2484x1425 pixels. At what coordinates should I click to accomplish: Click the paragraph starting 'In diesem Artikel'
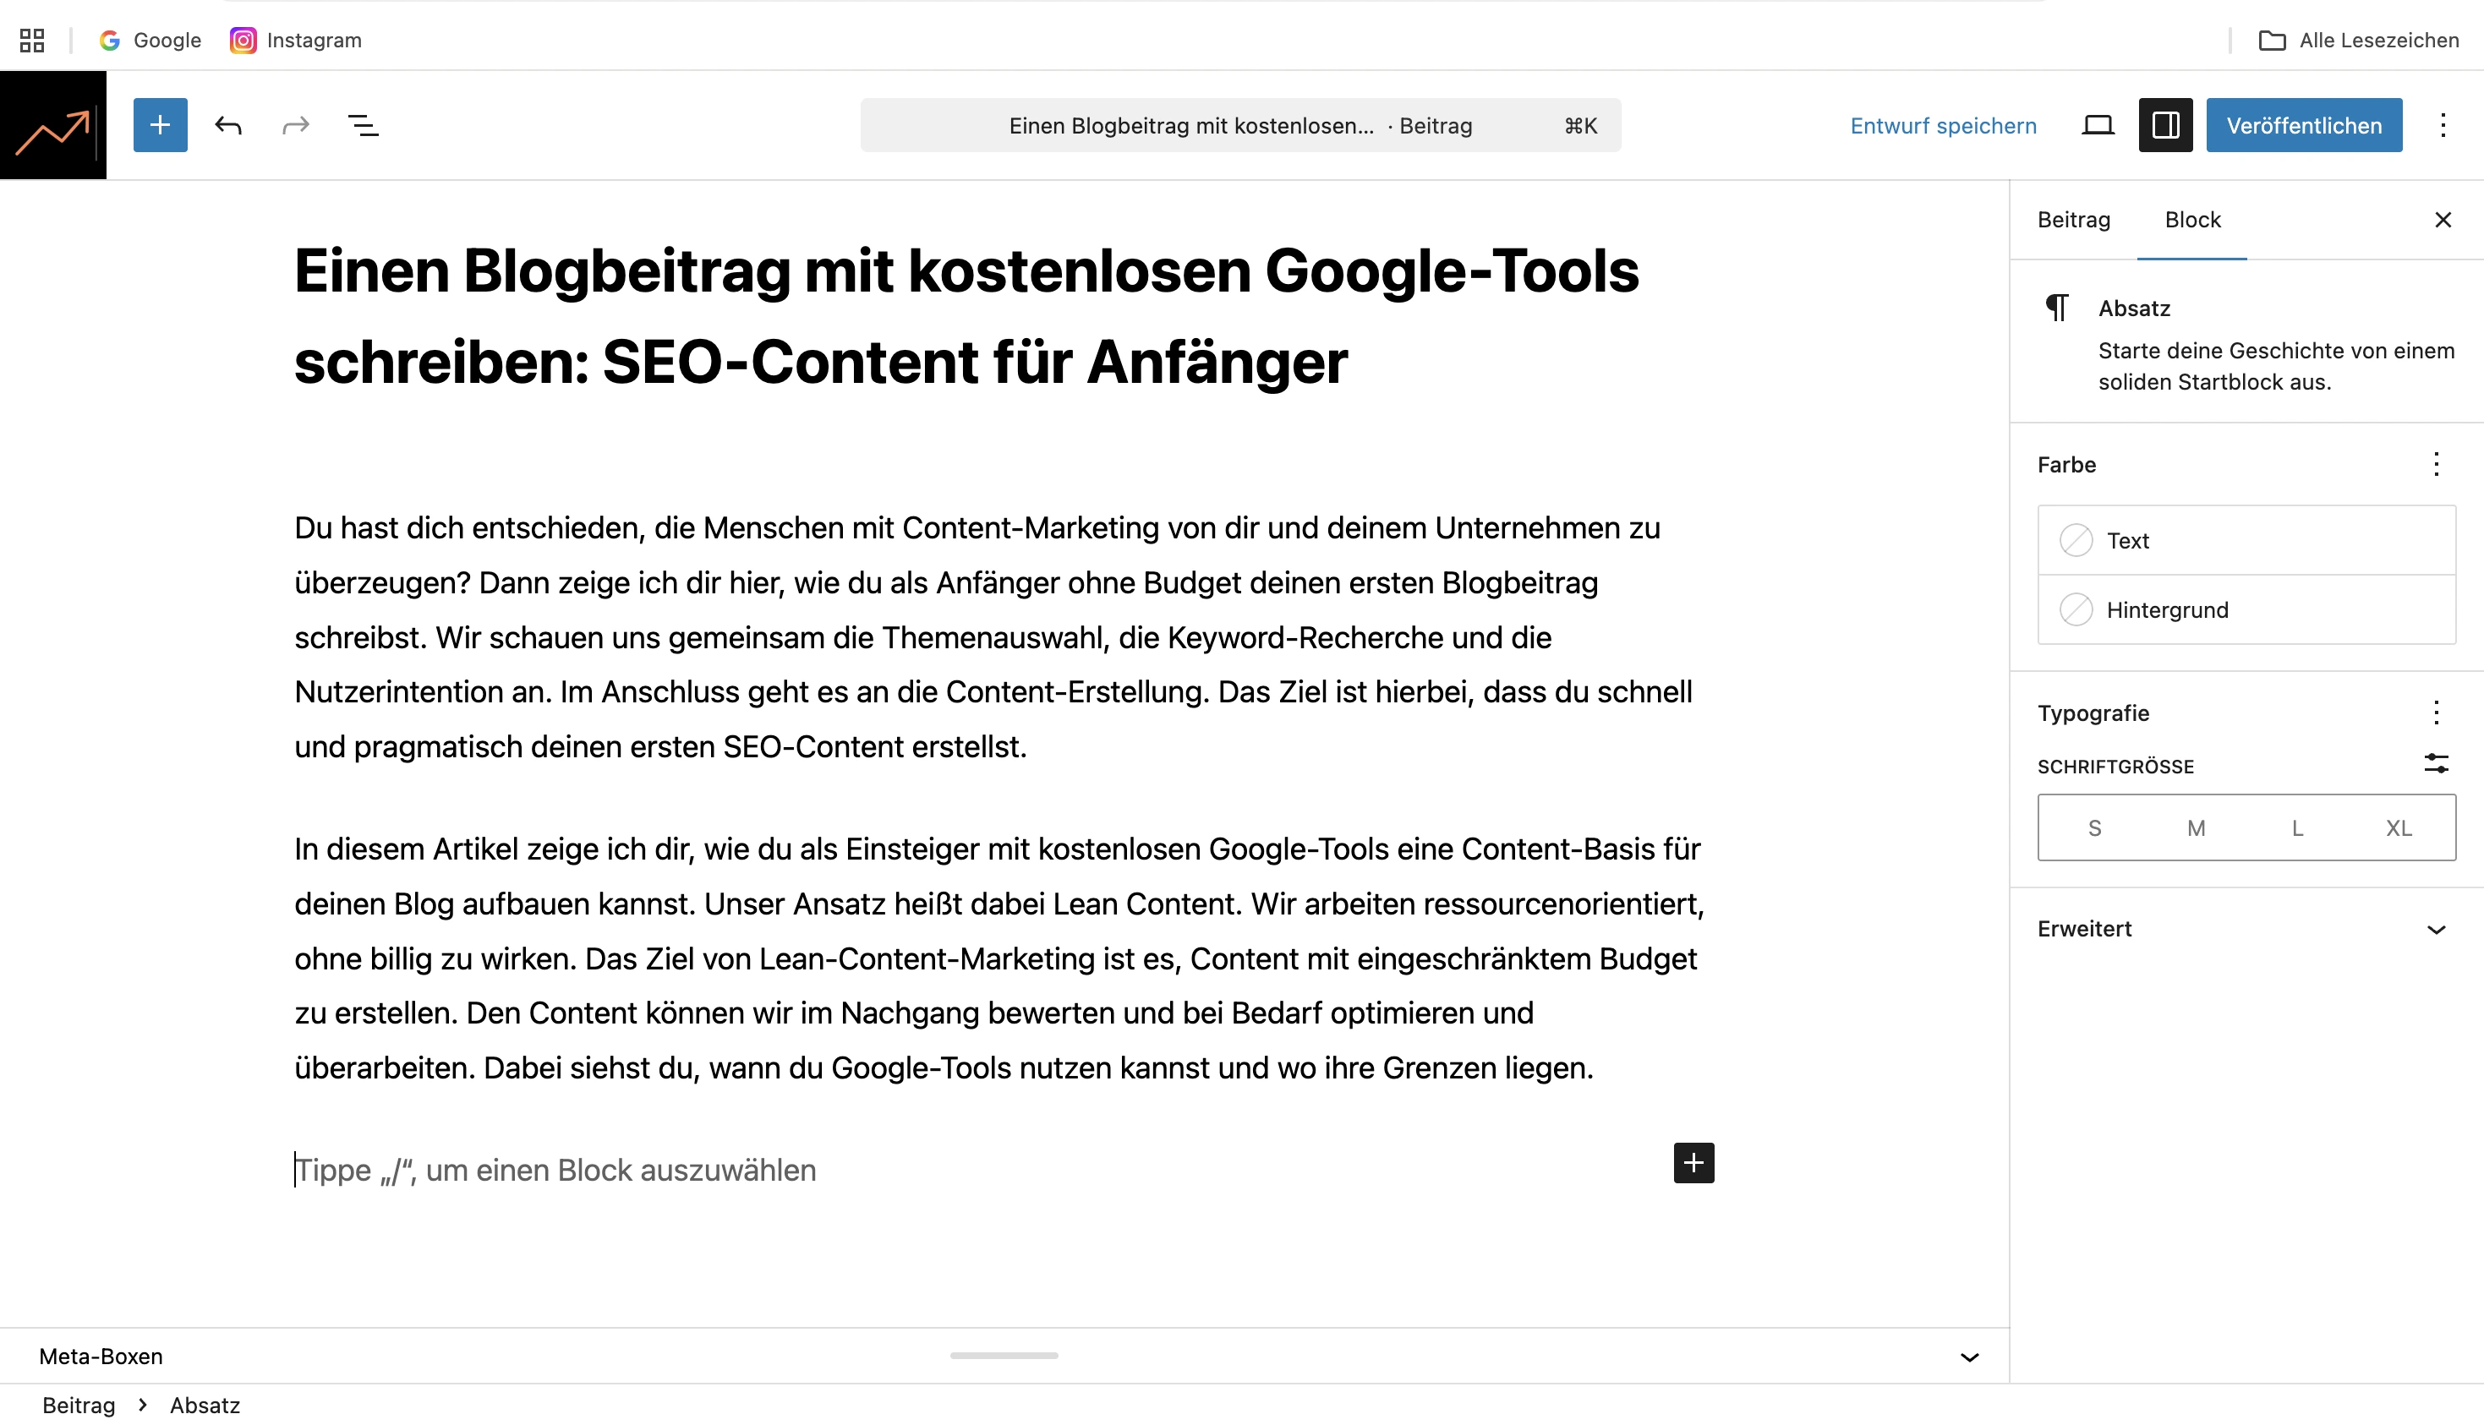pyautogui.click(x=1004, y=958)
